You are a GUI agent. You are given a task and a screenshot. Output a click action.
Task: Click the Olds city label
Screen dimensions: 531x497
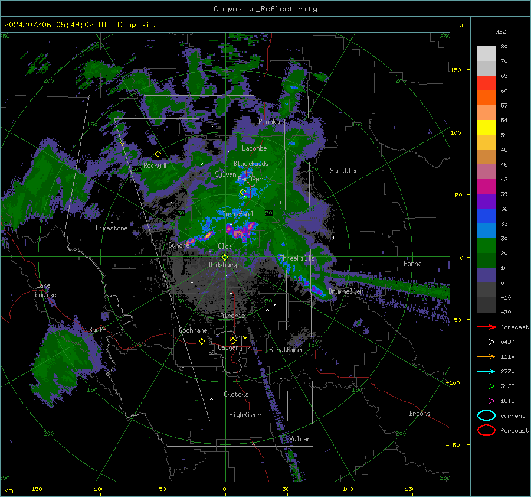(225, 246)
